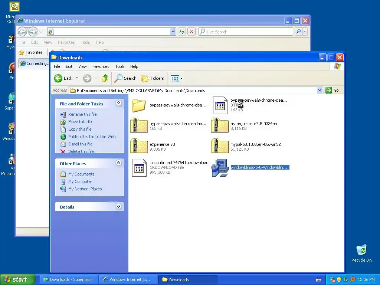
Task: Click the Live Search magnifier button
Action: (299, 32)
